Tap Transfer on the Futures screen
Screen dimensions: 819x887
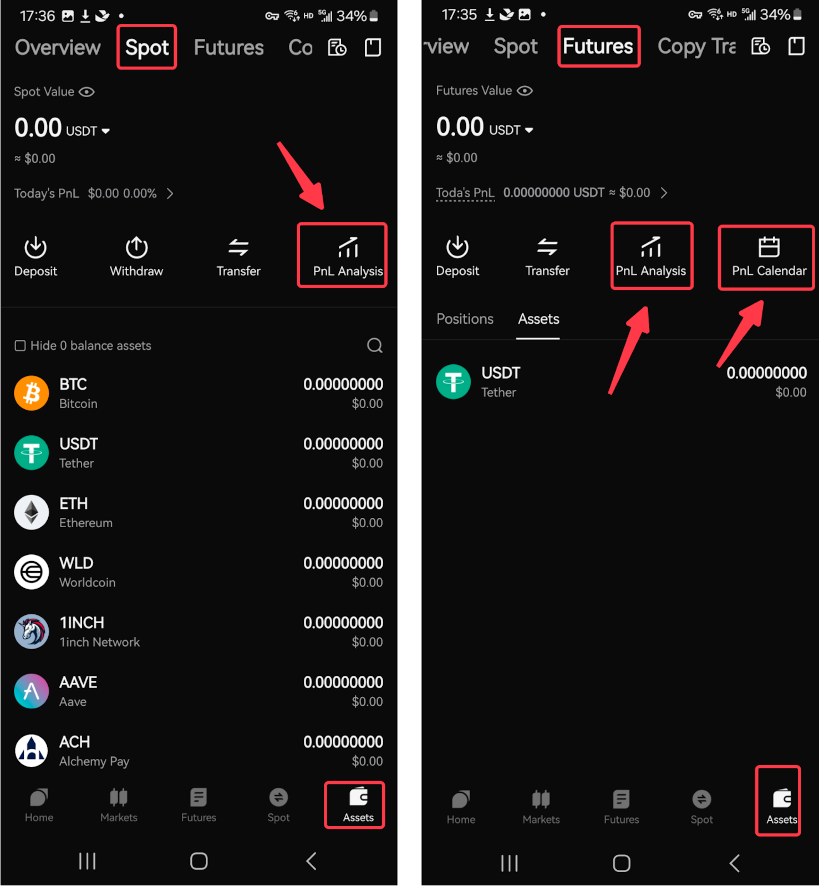tap(547, 257)
